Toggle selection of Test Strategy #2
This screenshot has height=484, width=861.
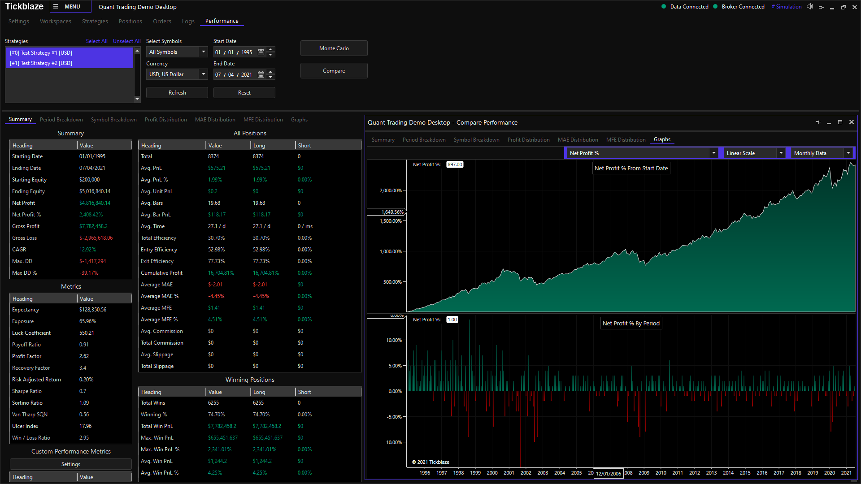point(41,63)
